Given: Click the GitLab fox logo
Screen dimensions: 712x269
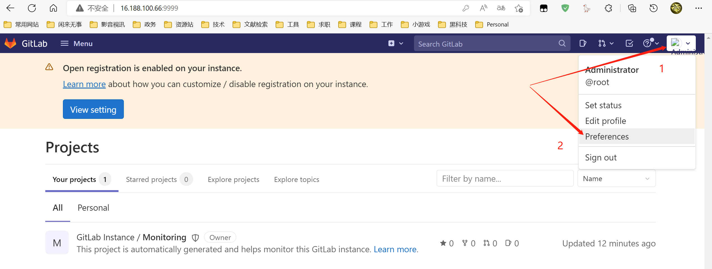Looking at the screenshot, I should pos(11,43).
